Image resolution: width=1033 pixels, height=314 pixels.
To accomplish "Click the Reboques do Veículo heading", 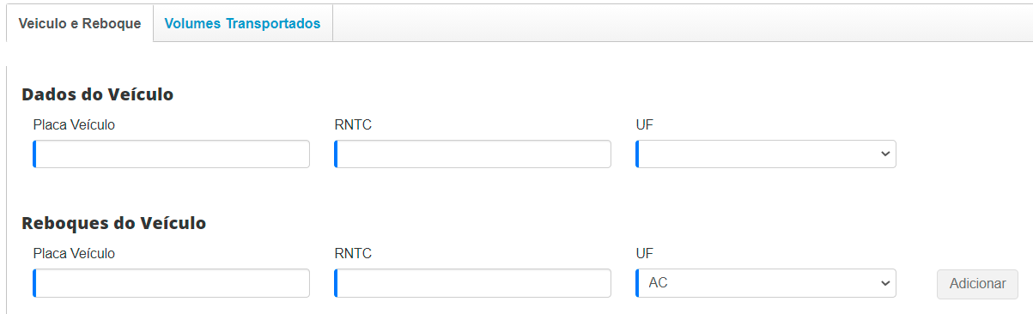I will (x=113, y=223).
